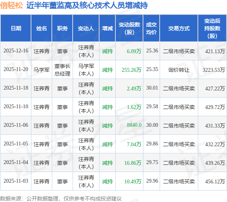This screenshot has width=227, height=202.
Task: Click 马学军 (本人) in 变动人 column
Action: (x=86, y=70)
